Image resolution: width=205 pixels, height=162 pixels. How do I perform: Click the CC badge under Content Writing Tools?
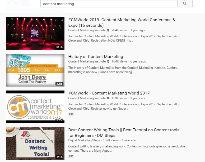click(x=71, y=156)
